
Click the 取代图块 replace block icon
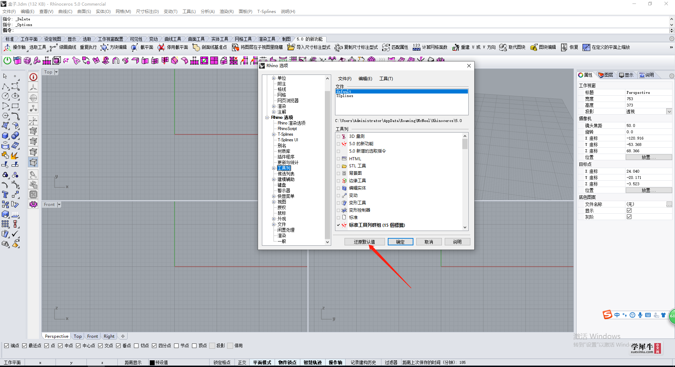[503, 47]
